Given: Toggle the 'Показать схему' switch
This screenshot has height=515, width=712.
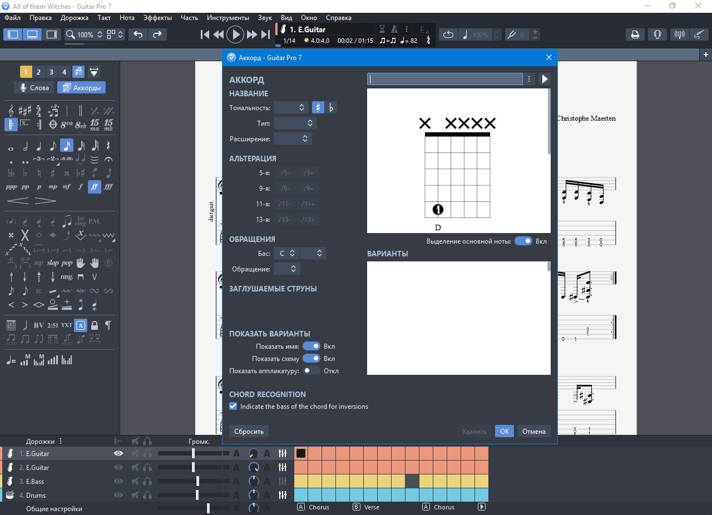Looking at the screenshot, I should pos(311,359).
